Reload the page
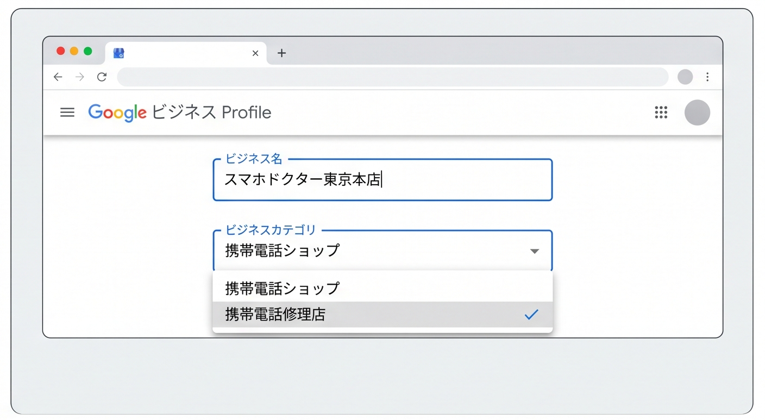The image size is (765, 420). (x=102, y=77)
